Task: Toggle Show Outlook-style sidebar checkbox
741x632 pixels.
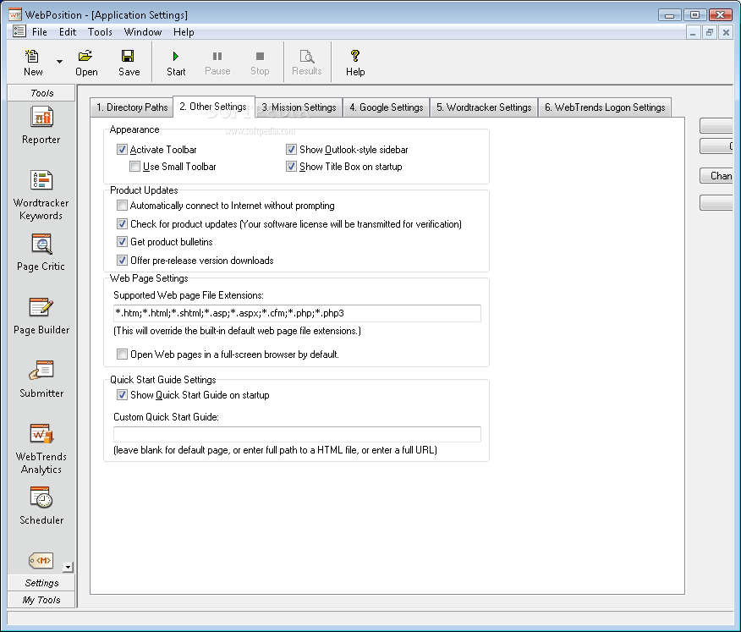Action: pyautogui.click(x=291, y=150)
